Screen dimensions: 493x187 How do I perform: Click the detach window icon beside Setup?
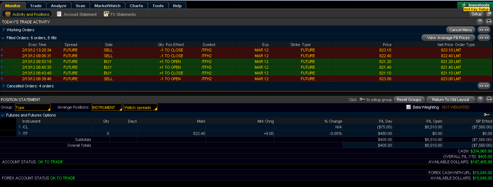point(489,14)
